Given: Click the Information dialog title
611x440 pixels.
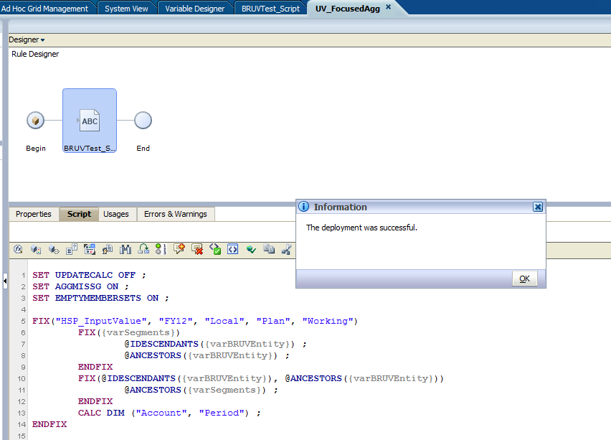Looking at the screenshot, I should point(340,207).
